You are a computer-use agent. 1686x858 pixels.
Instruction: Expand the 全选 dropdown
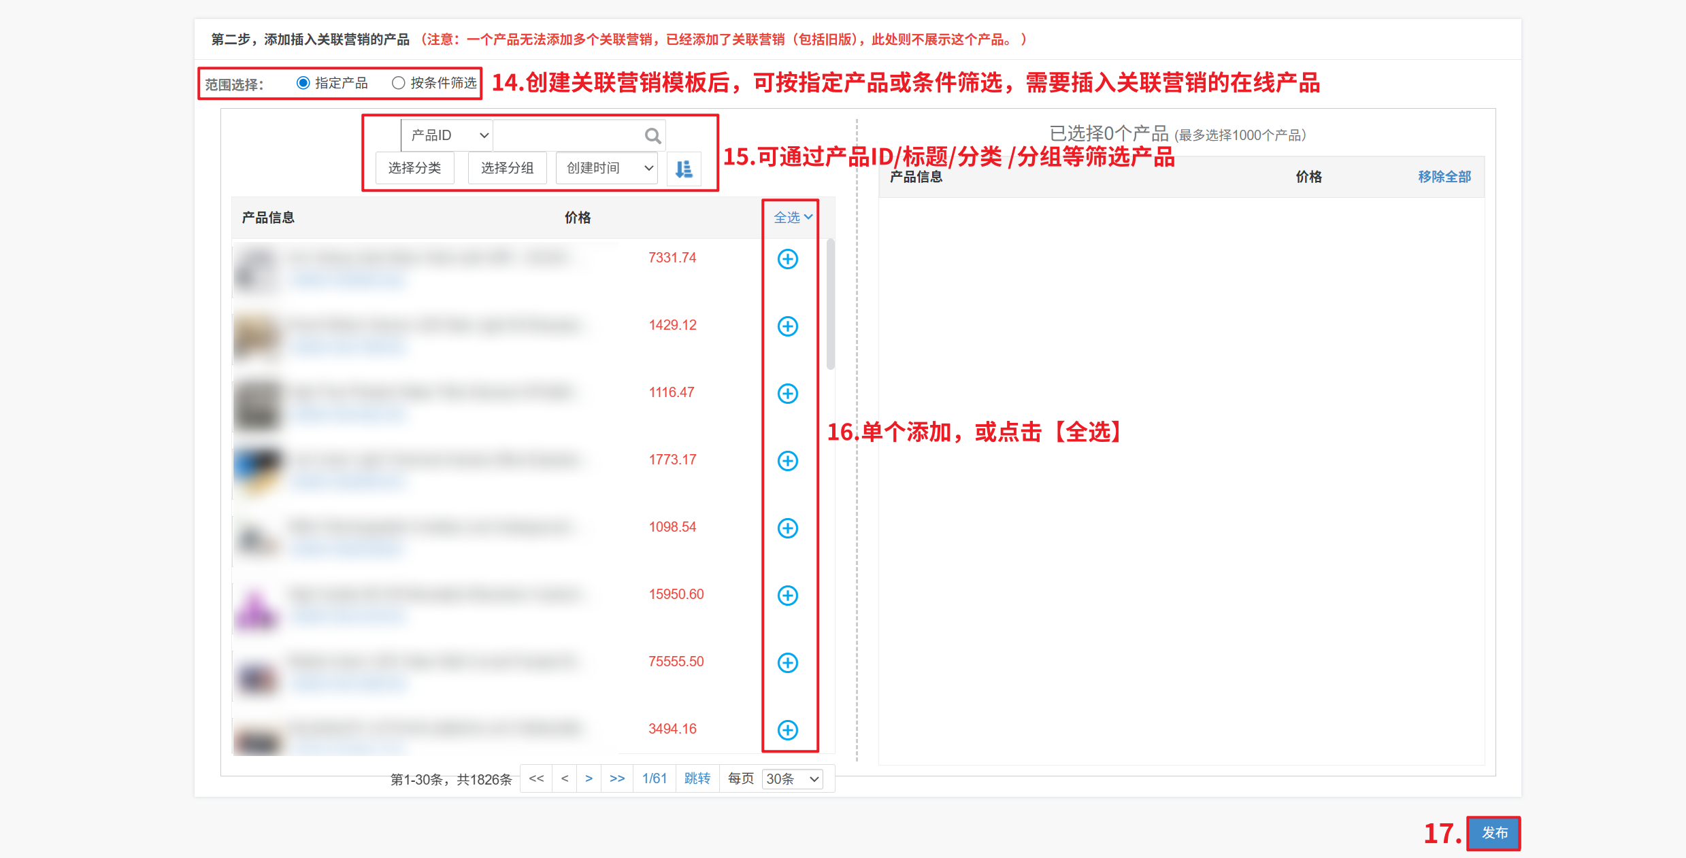(793, 218)
